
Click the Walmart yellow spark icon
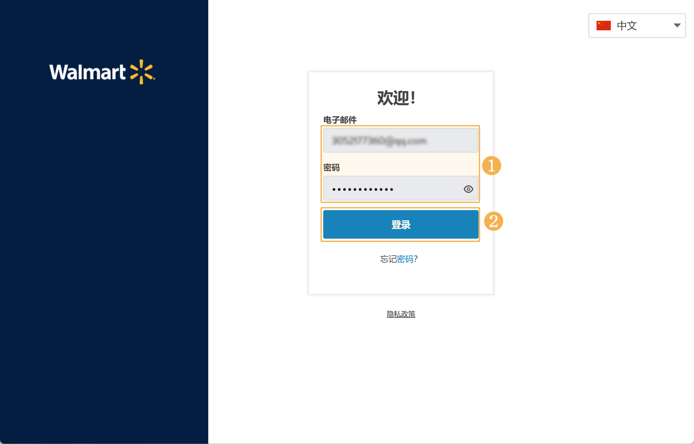(x=142, y=72)
